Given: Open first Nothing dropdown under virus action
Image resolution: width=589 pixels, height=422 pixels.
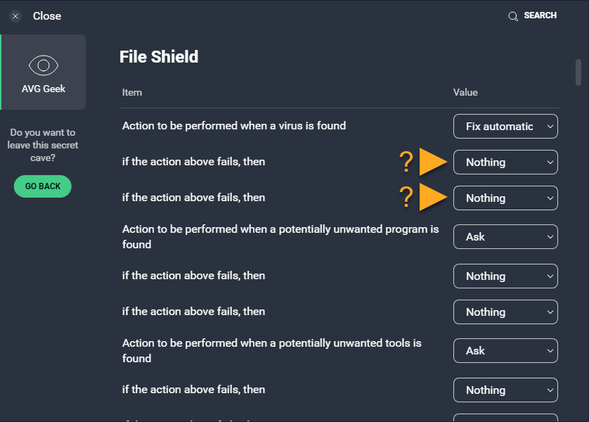Looking at the screenshot, I should tap(505, 162).
